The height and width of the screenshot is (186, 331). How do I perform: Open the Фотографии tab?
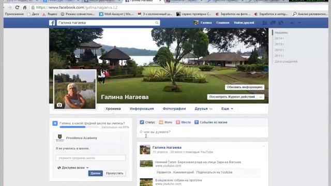174,109
